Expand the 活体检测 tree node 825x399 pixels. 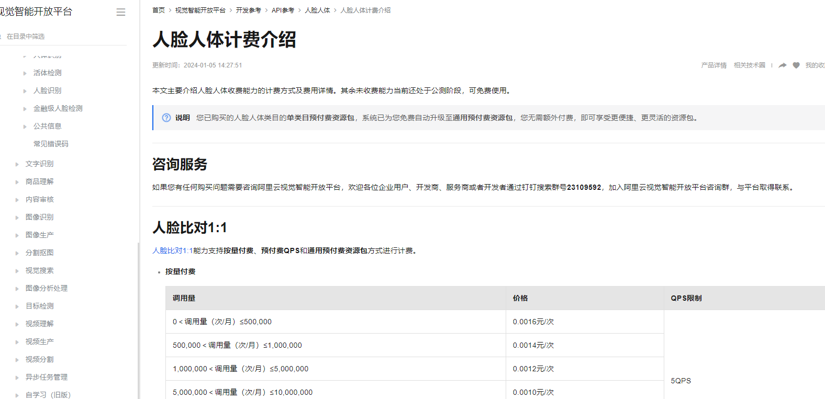(25, 73)
